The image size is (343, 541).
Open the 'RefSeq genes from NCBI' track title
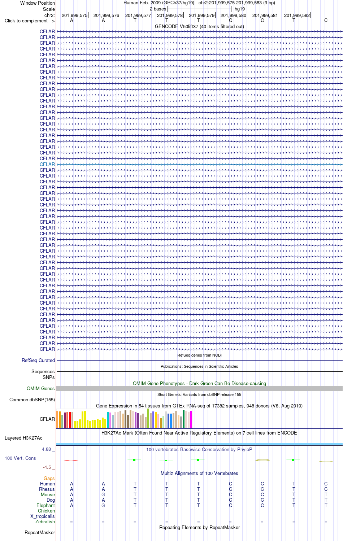[199, 355]
